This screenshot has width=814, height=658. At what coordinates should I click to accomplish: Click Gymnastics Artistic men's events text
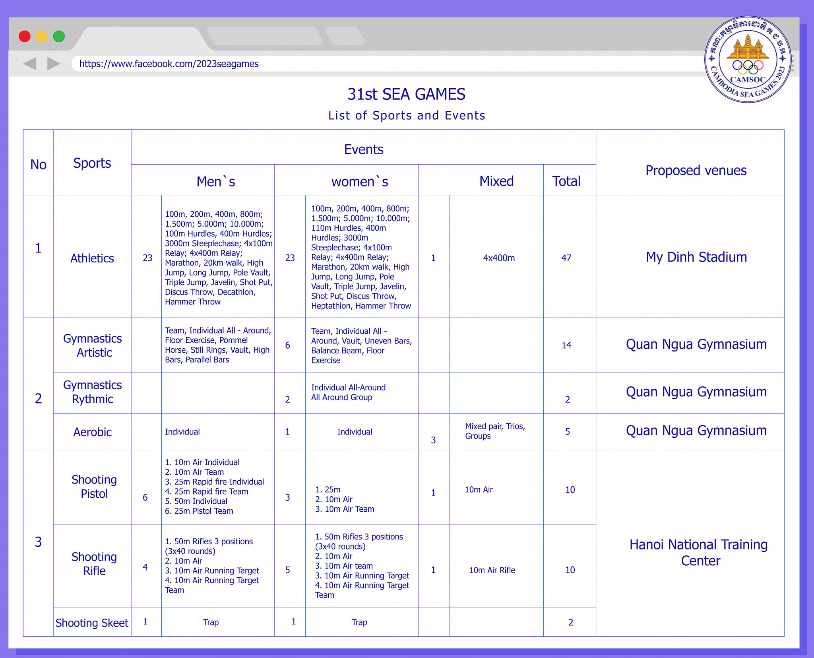click(218, 345)
